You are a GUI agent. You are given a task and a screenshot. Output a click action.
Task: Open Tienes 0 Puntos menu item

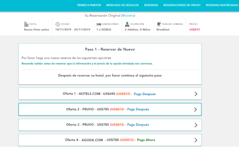tap(89, 5)
